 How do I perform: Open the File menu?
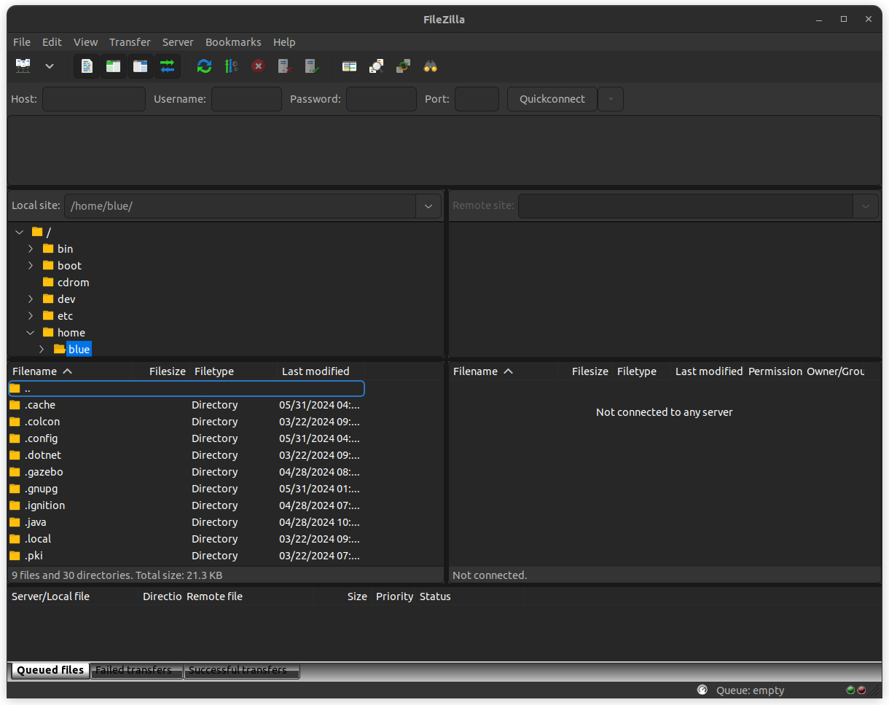tap(22, 42)
